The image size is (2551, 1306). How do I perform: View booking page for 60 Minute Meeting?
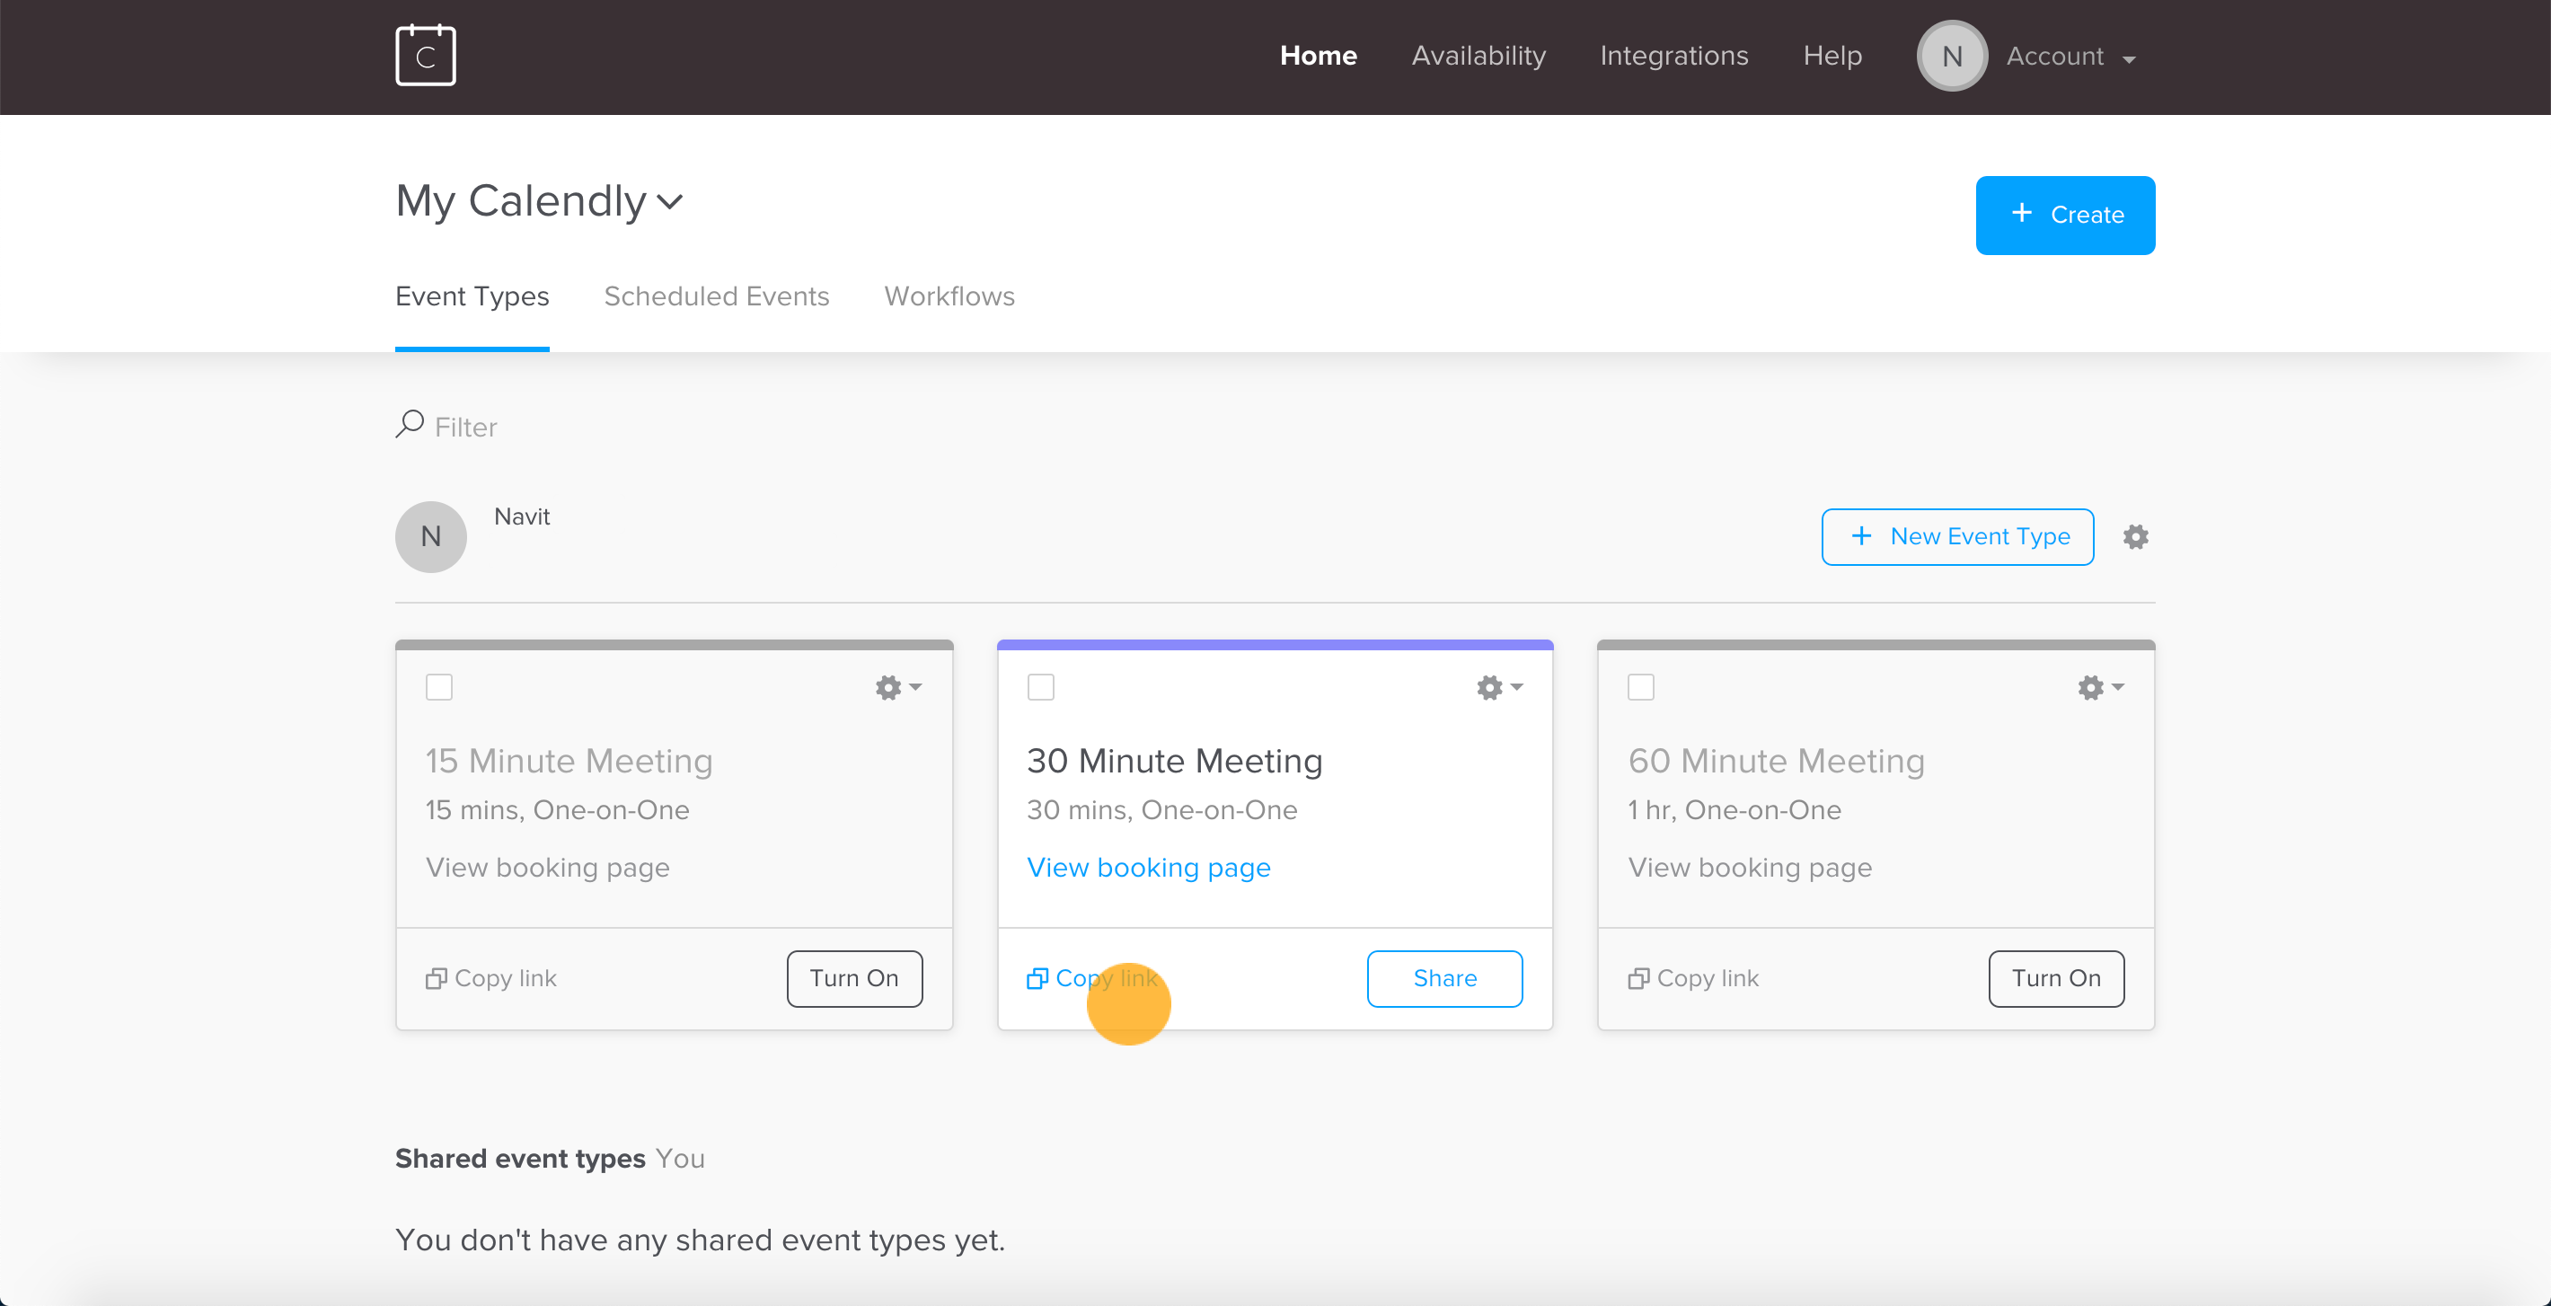1750,868
